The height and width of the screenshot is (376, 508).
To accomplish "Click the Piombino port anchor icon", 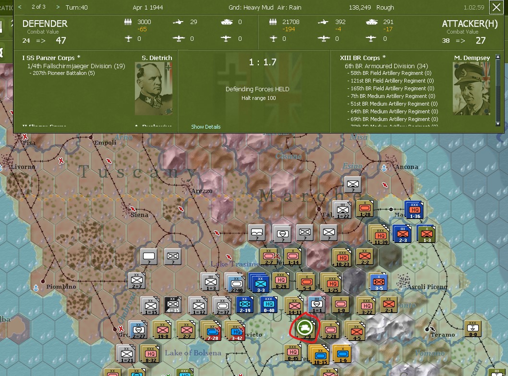I will point(36,288).
